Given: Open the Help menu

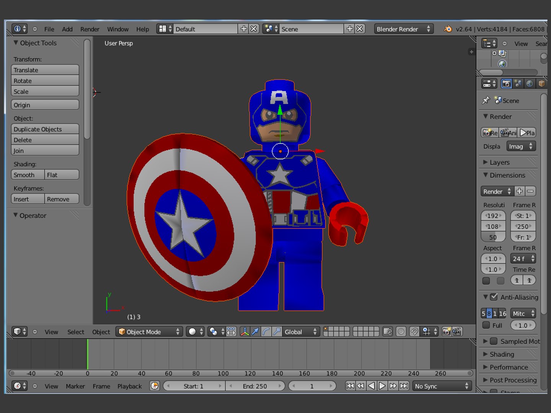Looking at the screenshot, I should 142,29.
